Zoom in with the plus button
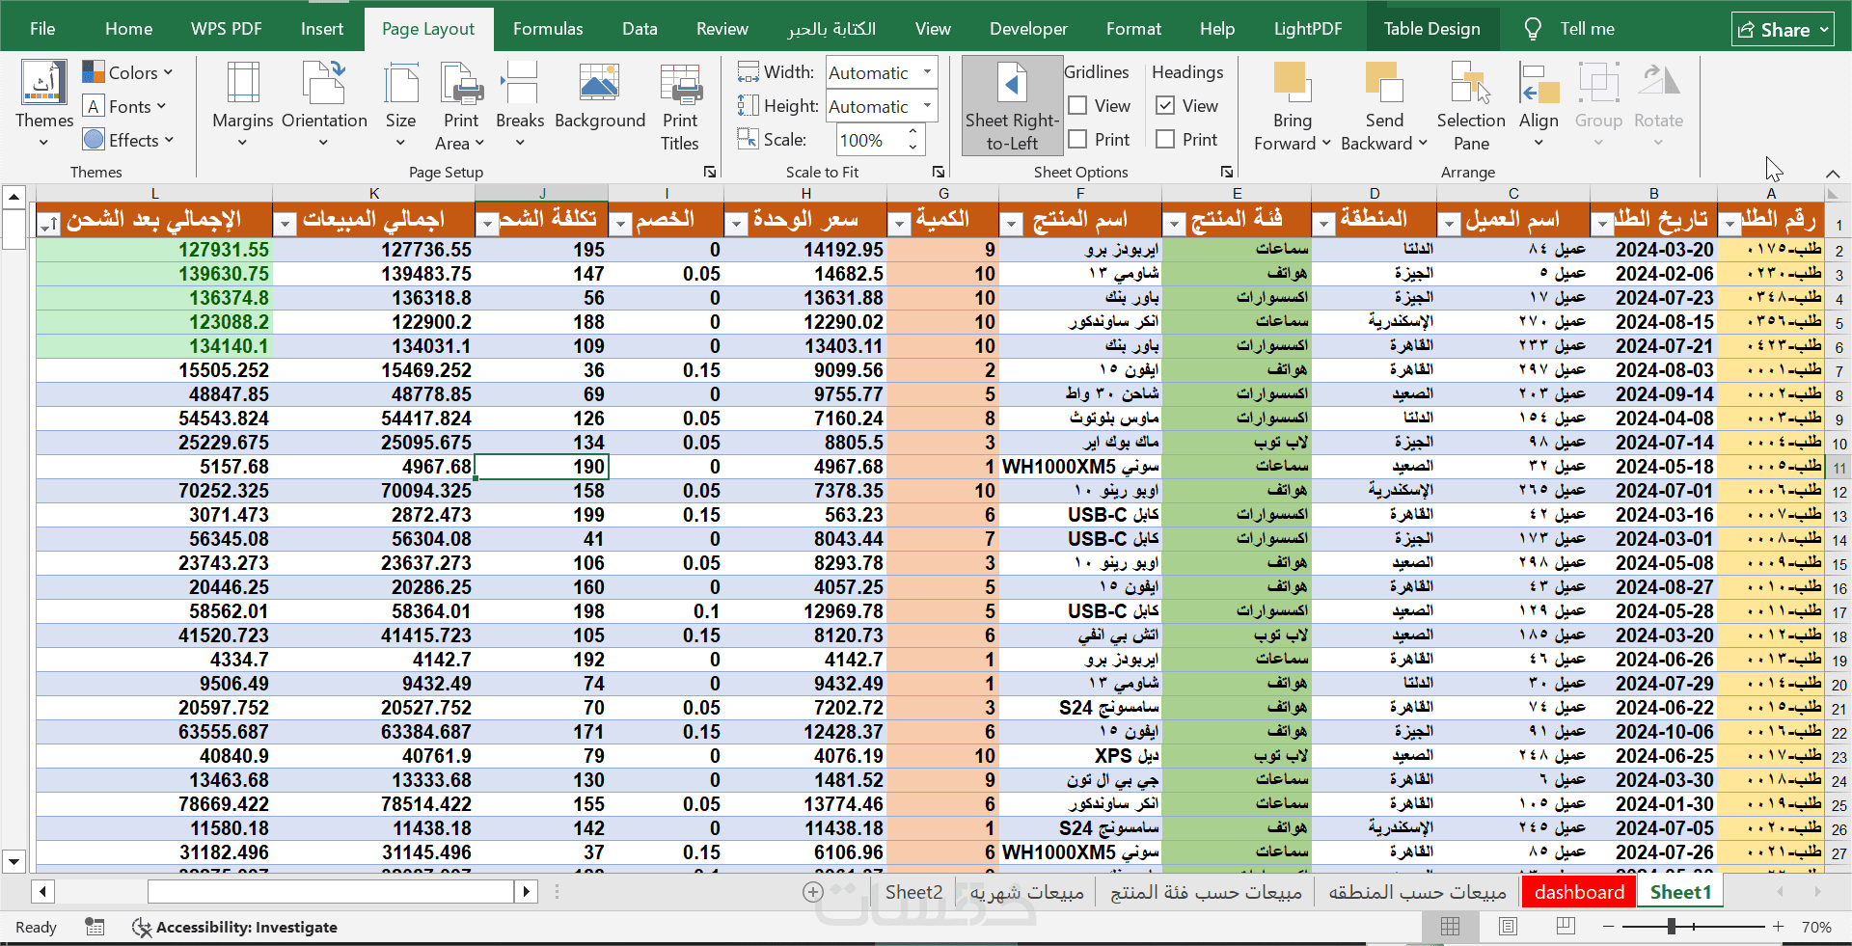Screen dimensions: 1852x946 click(1778, 927)
